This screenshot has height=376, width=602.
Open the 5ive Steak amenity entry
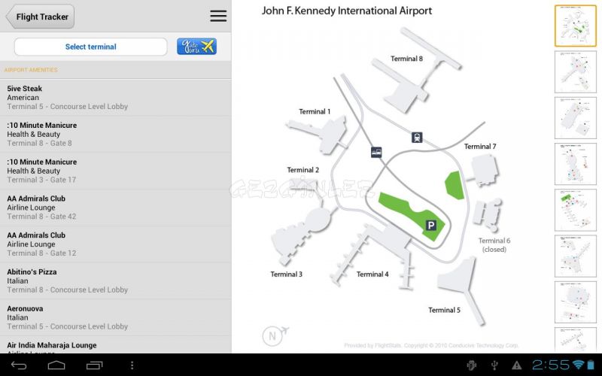(x=116, y=98)
